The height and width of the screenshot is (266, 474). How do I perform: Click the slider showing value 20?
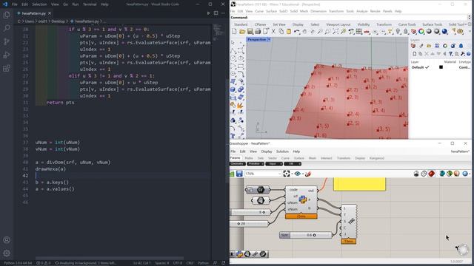(249, 224)
